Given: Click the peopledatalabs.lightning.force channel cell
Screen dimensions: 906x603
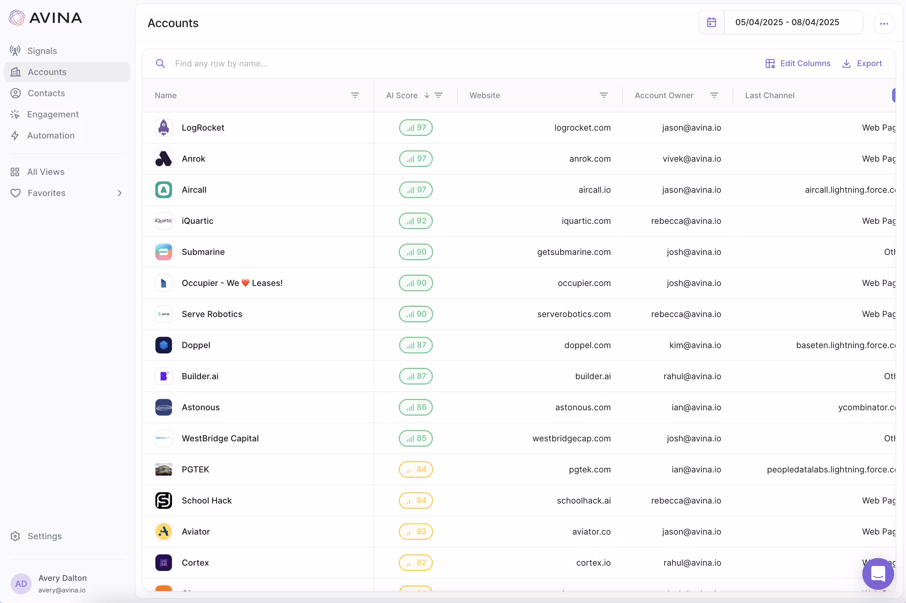Looking at the screenshot, I should click(x=831, y=469).
